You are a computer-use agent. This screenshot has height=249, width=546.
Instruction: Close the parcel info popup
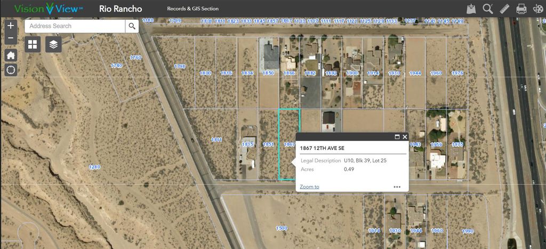pos(405,137)
